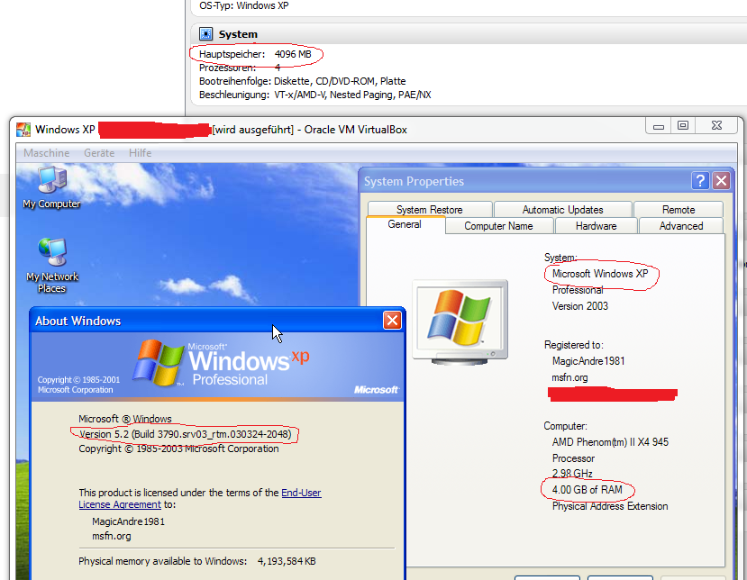Switch to the Remote tab
This screenshot has width=747, height=580.
point(679,210)
